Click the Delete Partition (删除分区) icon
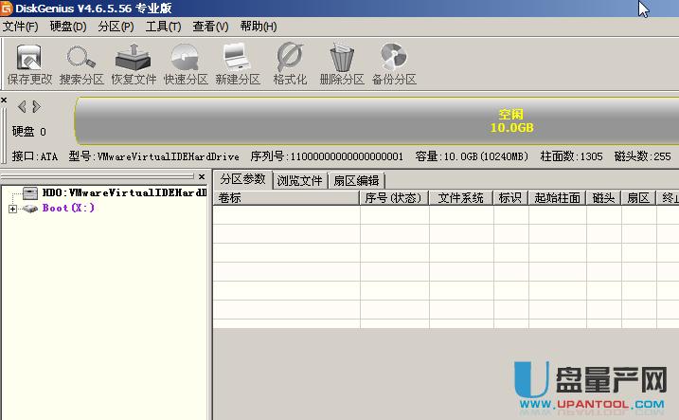 click(342, 64)
